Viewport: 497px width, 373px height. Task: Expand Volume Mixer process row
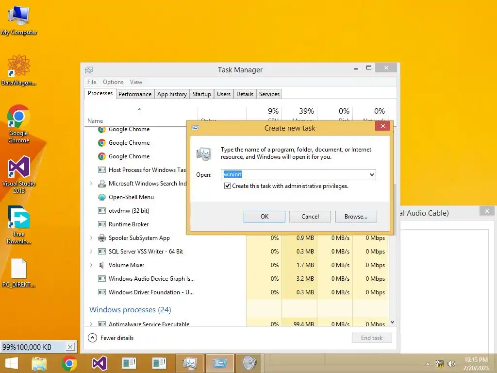tap(91, 265)
